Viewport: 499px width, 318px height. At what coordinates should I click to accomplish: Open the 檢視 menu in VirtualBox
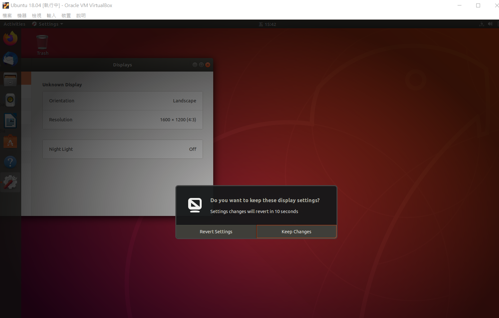[37, 15]
